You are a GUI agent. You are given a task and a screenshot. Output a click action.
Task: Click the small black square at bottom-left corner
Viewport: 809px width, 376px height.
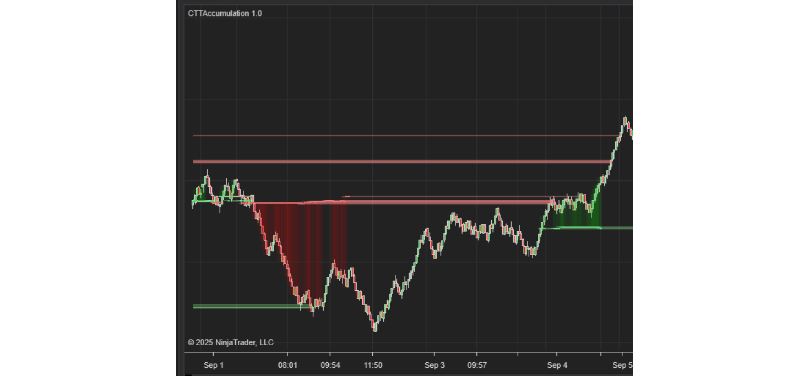click(188, 374)
